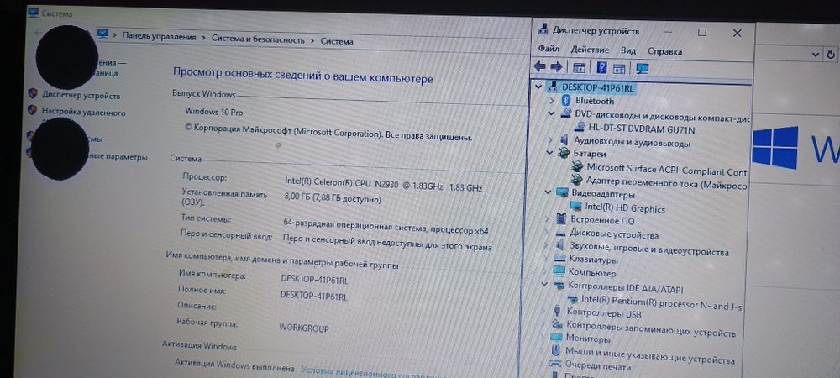This screenshot has height=378, width=840.
Task: Toggle the action pane toolbar icon
Action: 619,68
